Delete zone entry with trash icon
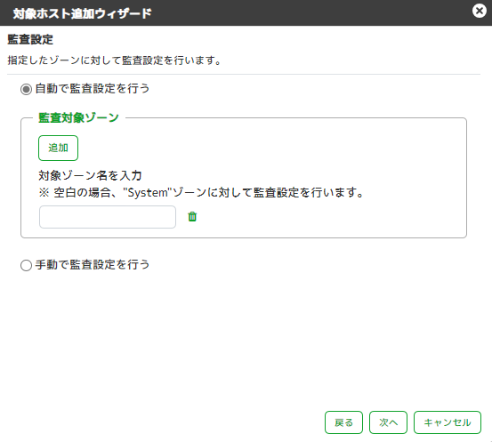492x442 pixels. (192, 216)
